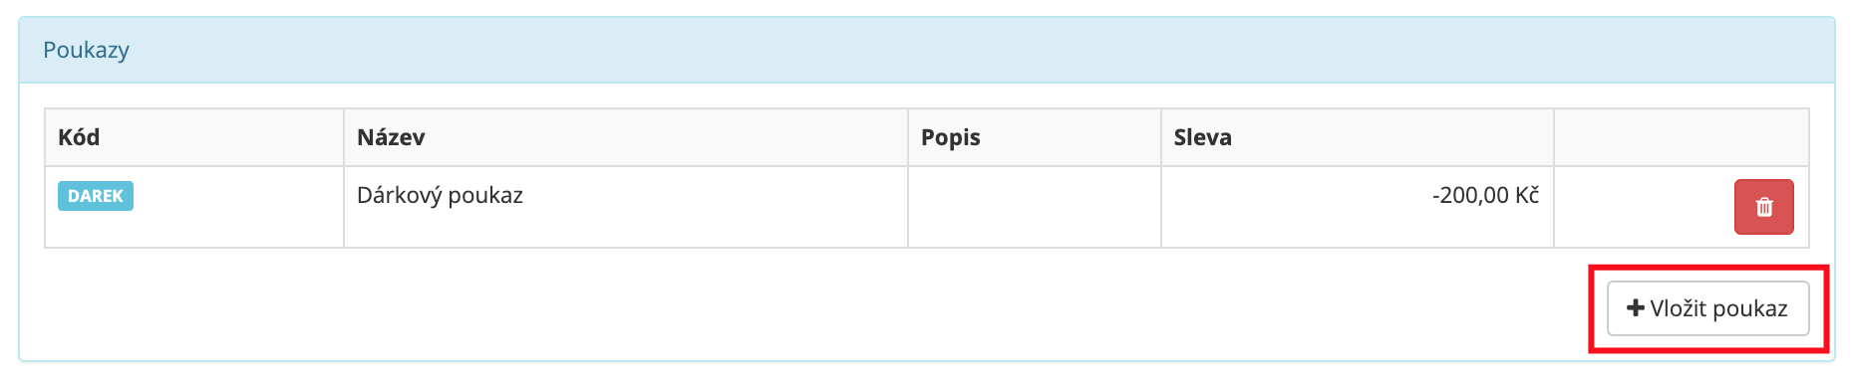Click blank space left of red trash button
This screenshot has height=380, width=1852.
pos(1643,207)
